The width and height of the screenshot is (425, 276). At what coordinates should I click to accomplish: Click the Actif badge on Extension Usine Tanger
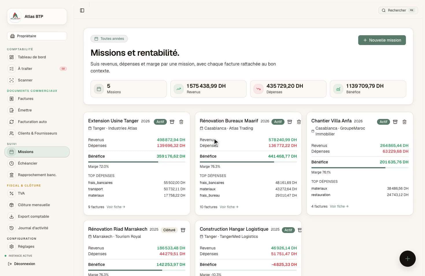160,122
